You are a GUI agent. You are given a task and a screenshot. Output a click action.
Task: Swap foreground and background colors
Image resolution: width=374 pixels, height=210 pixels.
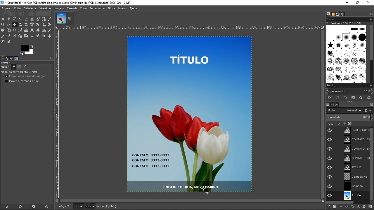pyautogui.click(x=32, y=47)
